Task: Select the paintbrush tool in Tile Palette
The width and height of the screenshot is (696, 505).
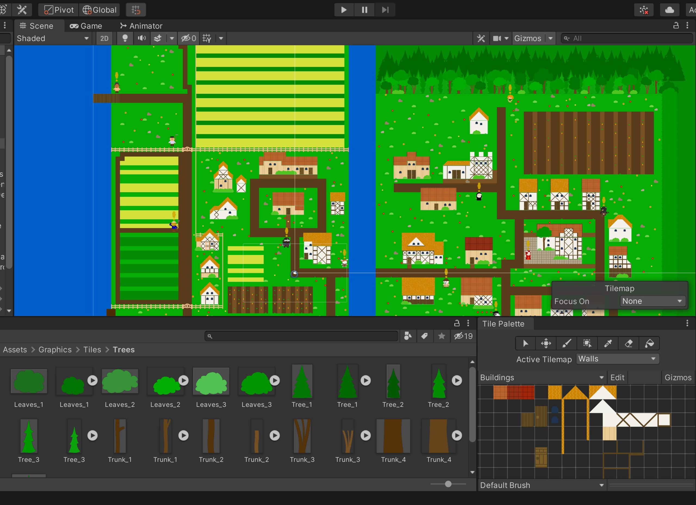Action: [567, 343]
